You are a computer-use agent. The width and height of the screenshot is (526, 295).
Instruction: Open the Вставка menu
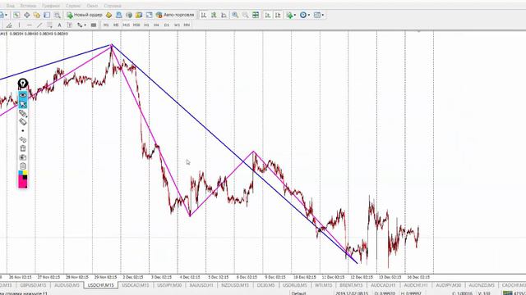tap(28, 6)
